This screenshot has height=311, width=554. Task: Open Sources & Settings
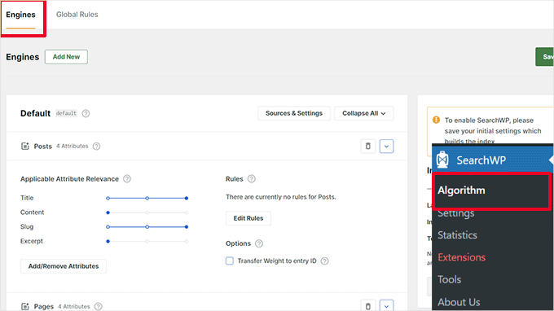point(294,113)
